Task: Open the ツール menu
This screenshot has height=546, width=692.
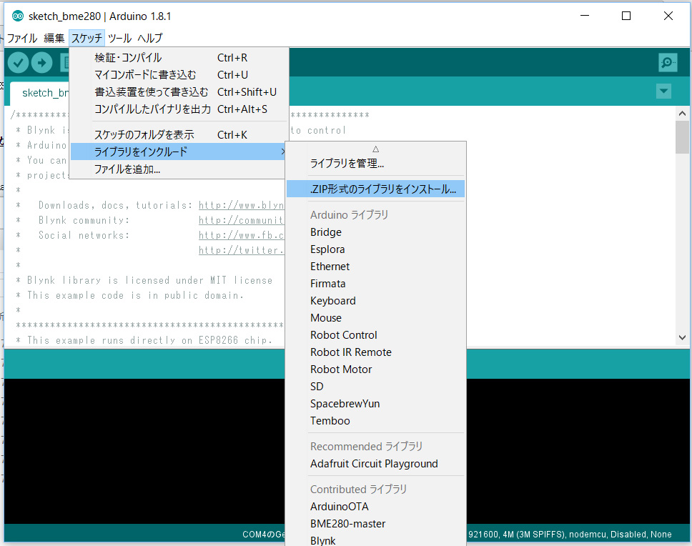Action: [x=119, y=38]
